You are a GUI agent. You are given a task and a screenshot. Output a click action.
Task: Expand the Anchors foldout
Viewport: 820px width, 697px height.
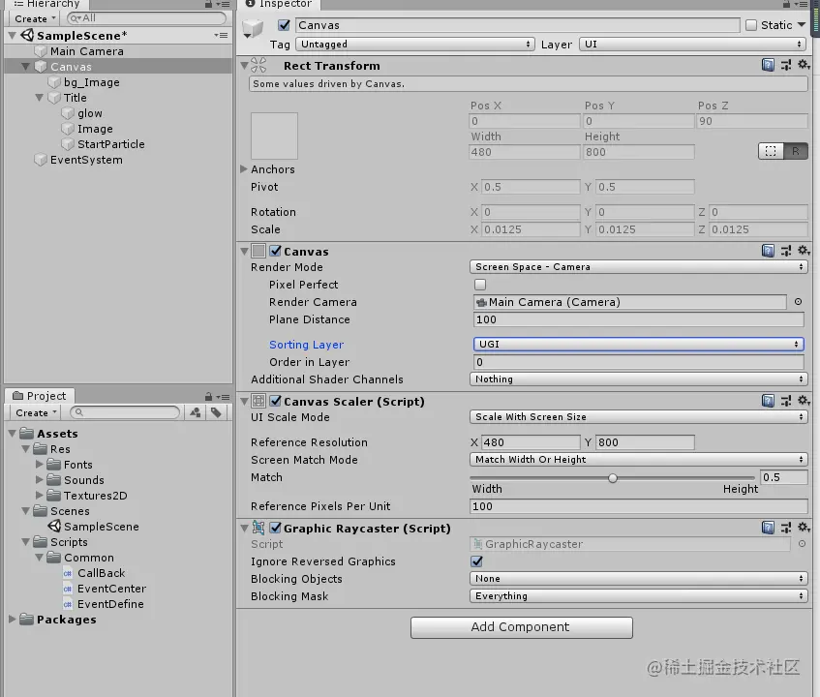click(244, 168)
